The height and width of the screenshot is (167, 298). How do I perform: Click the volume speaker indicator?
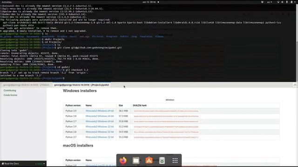(282, 2)
